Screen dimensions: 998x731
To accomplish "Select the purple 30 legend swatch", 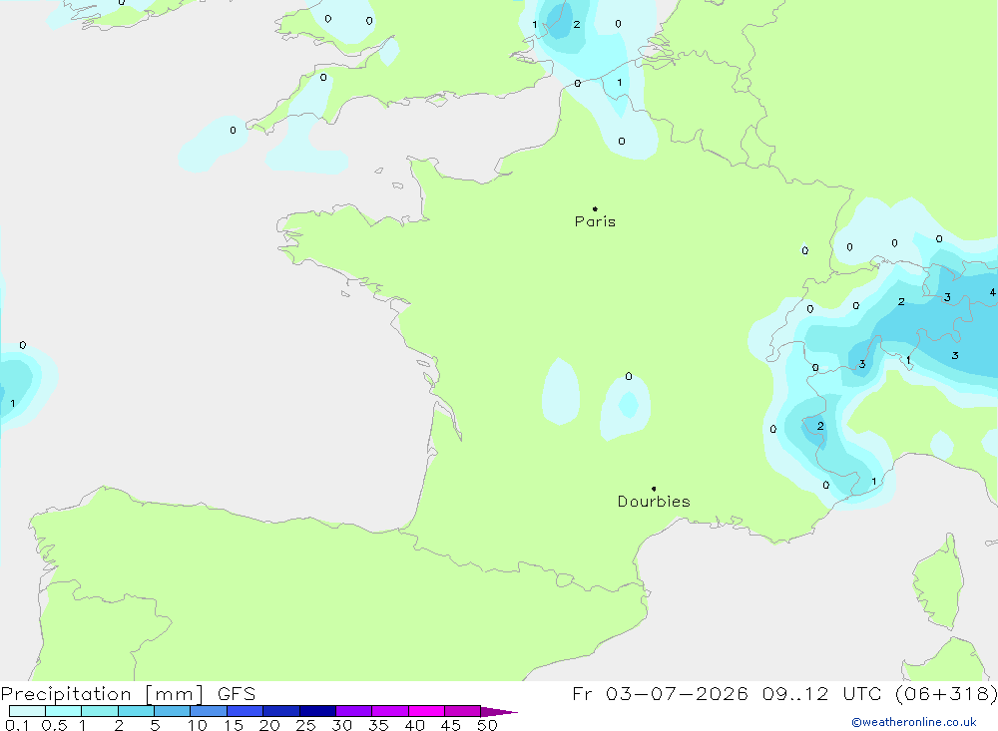I will click(x=354, y=711).
